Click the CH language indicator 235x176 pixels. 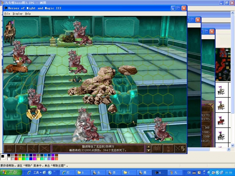pyautogui.click(x=189, y=173)
